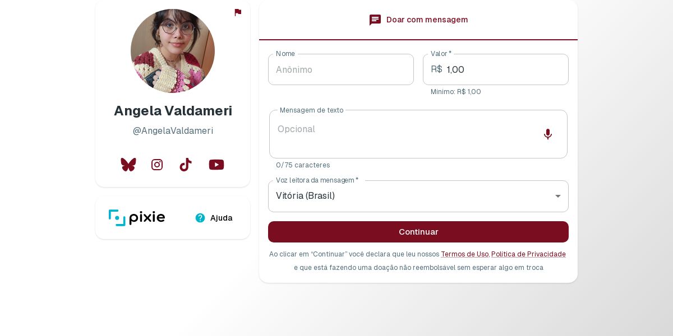Click the chat bubble icon beside Doar com mensagem

coord(375,20)
